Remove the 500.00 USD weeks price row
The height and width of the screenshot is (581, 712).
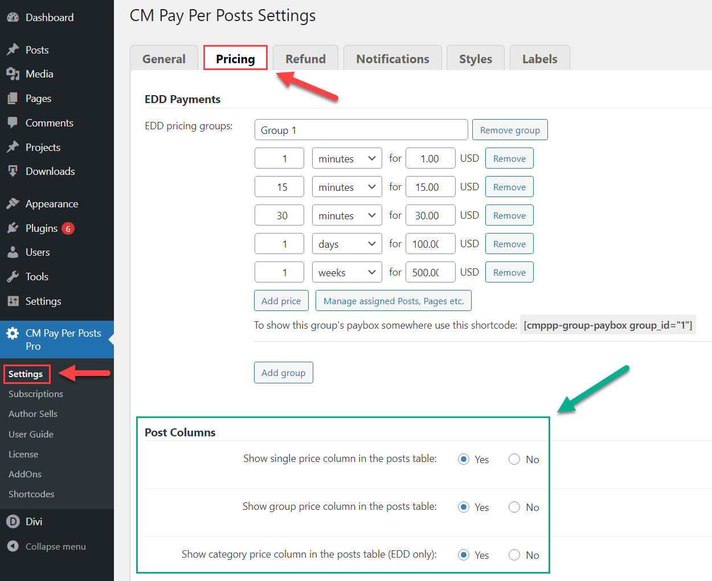509,272
